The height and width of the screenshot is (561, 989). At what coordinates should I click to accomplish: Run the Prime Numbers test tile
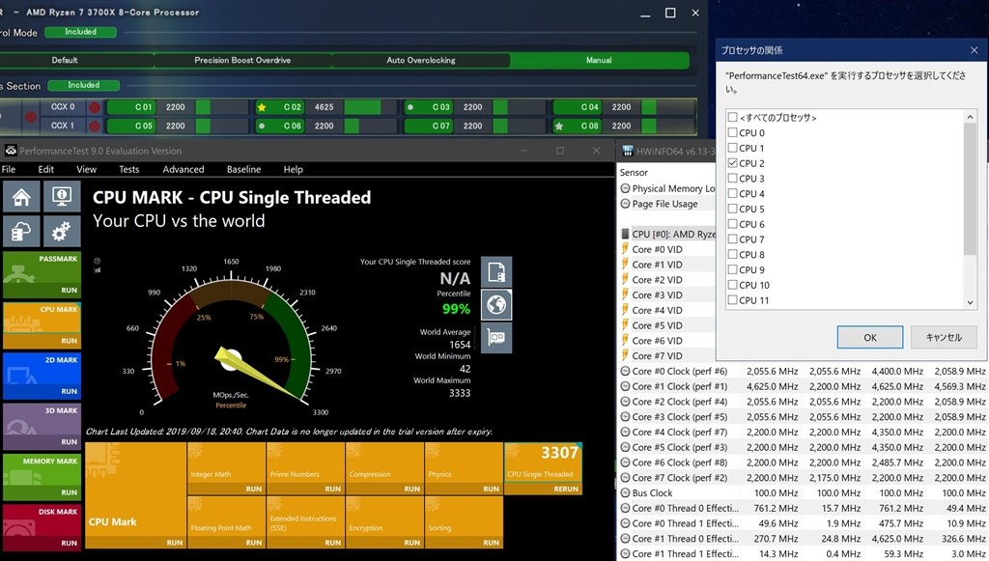tap(333, 489)
